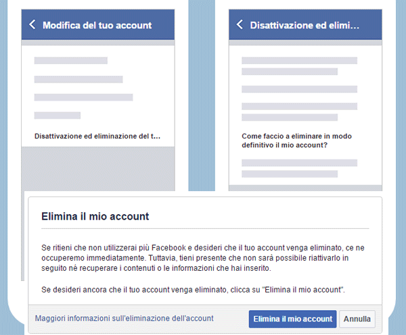Select second placeholder line in Modifica panel
This screenshot has width=406, height=335.
(x=78, y=79)
